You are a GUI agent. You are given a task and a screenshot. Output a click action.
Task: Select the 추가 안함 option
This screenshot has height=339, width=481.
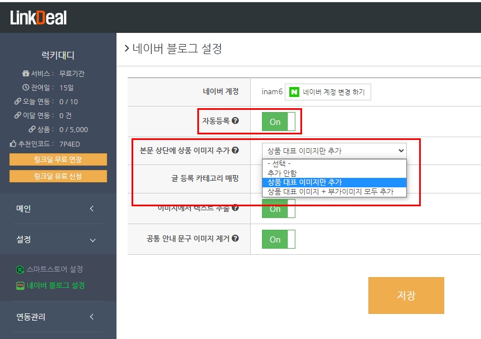334,173
